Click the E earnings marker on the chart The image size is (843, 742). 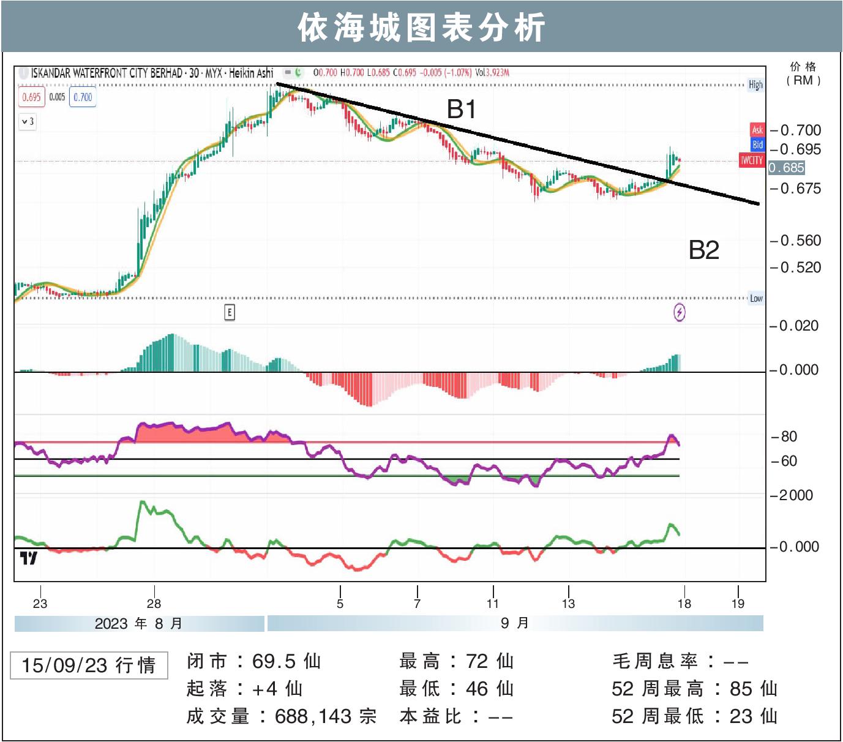click(x=230, y=312)
